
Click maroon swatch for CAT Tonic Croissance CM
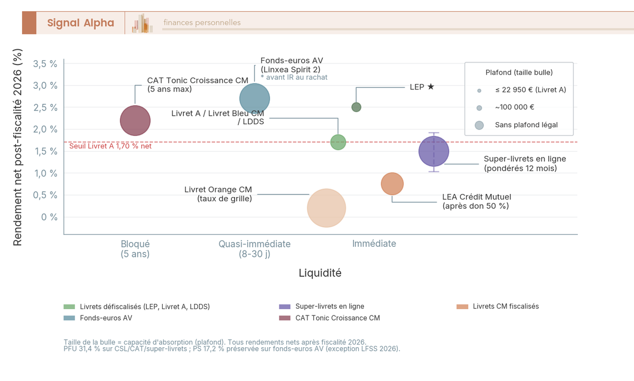[x=285, y=318]
